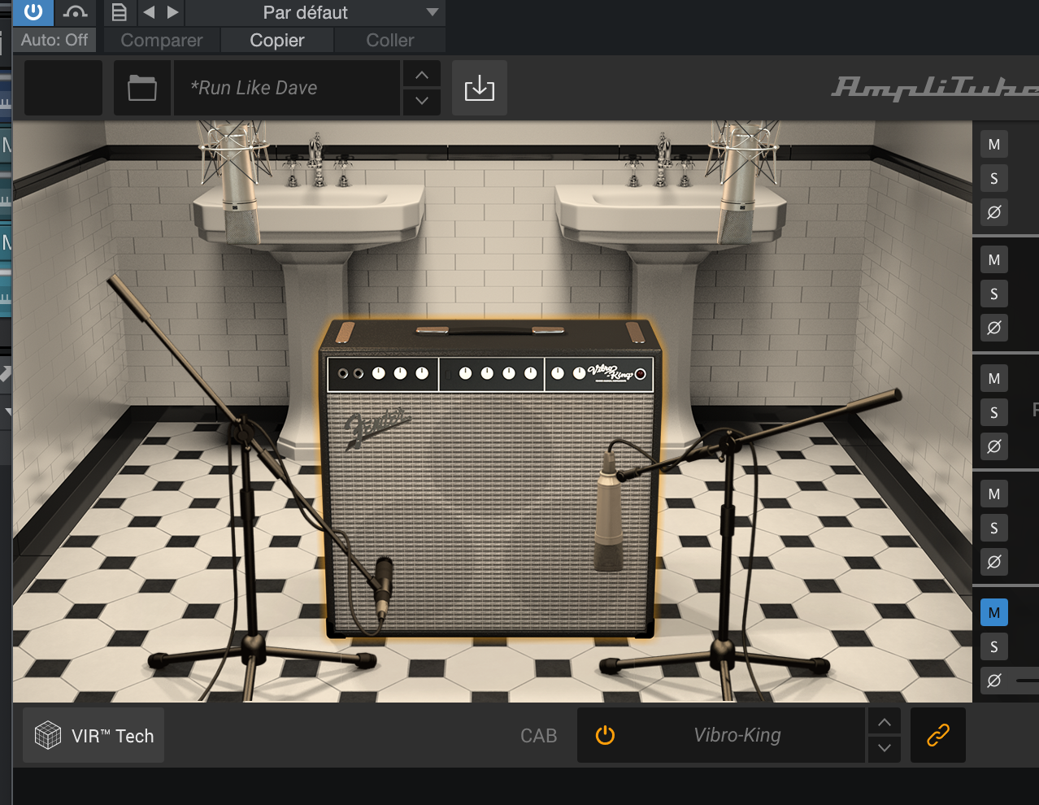The height and width of the screenshot is (805, 1039).
Task: Click the down arrow below Vibro-King selector
Action: coord(884,748)
